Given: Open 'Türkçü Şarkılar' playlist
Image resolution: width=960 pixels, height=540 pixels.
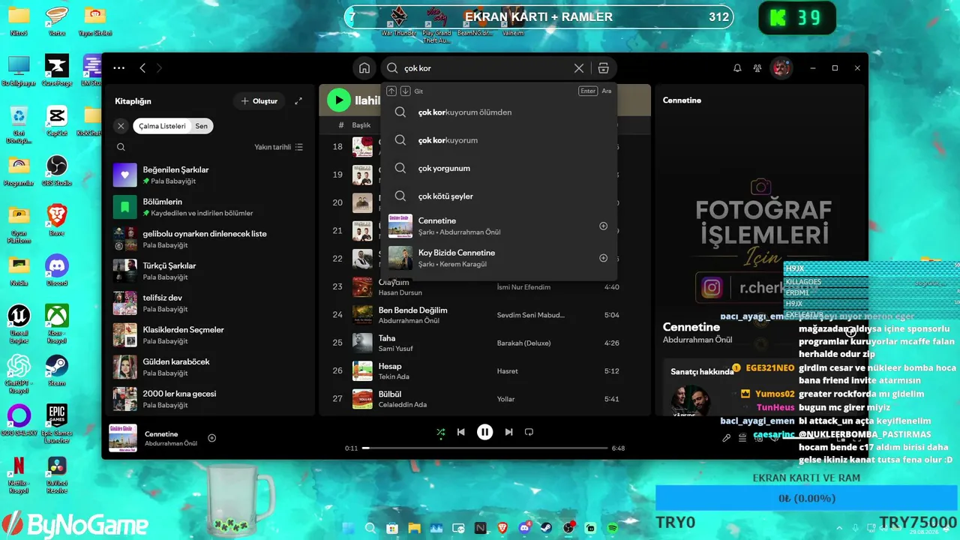Looking at the screenshot, I should point(210,271).
